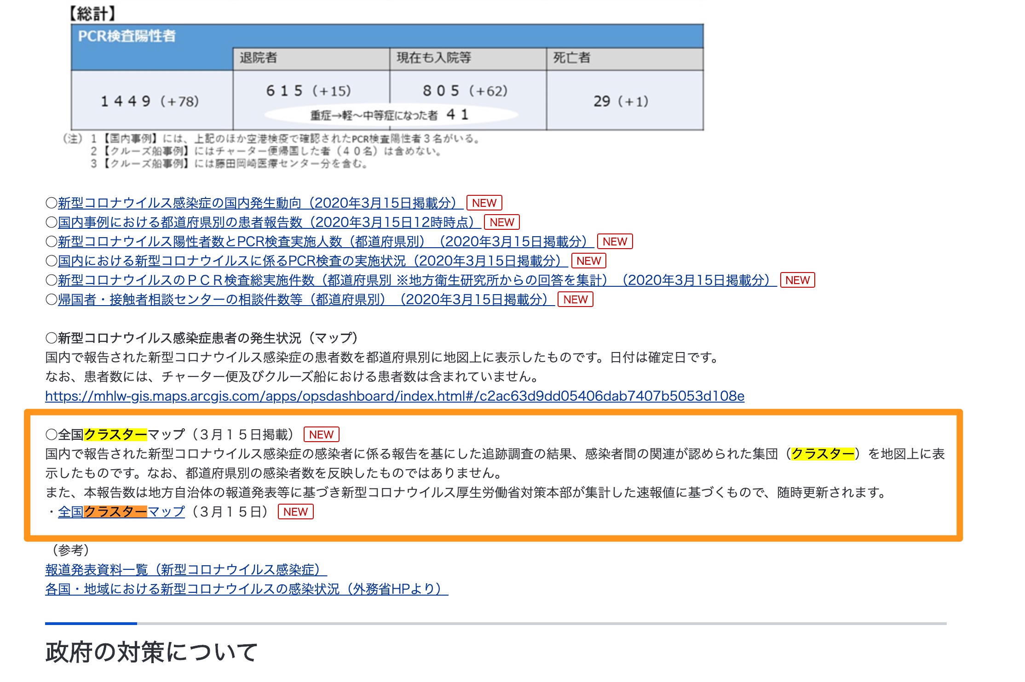Open 報道発表資料一覧 link
Viewport: 1025px width, 682px height.
(185, 570)
